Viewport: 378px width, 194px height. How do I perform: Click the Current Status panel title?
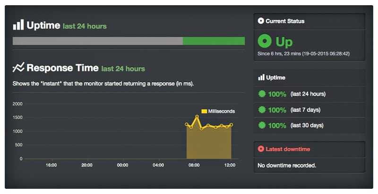[285, 21]
